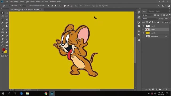Open the Filter menu
171x96 pixels.
click(38, 2)
